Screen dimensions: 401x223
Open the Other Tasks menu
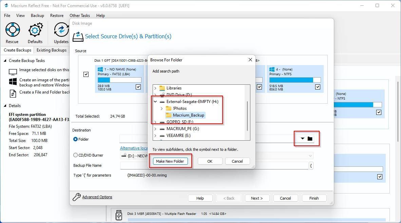[80, 16]
